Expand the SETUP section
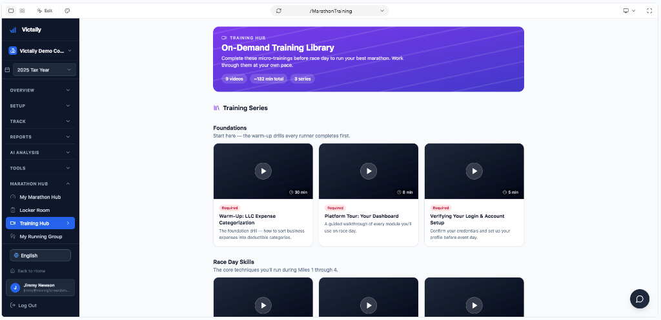 coord(41,106)
